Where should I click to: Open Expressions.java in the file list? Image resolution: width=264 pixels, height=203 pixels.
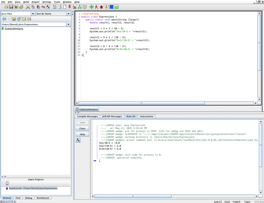pyautogui.click(x=14, y=28)
